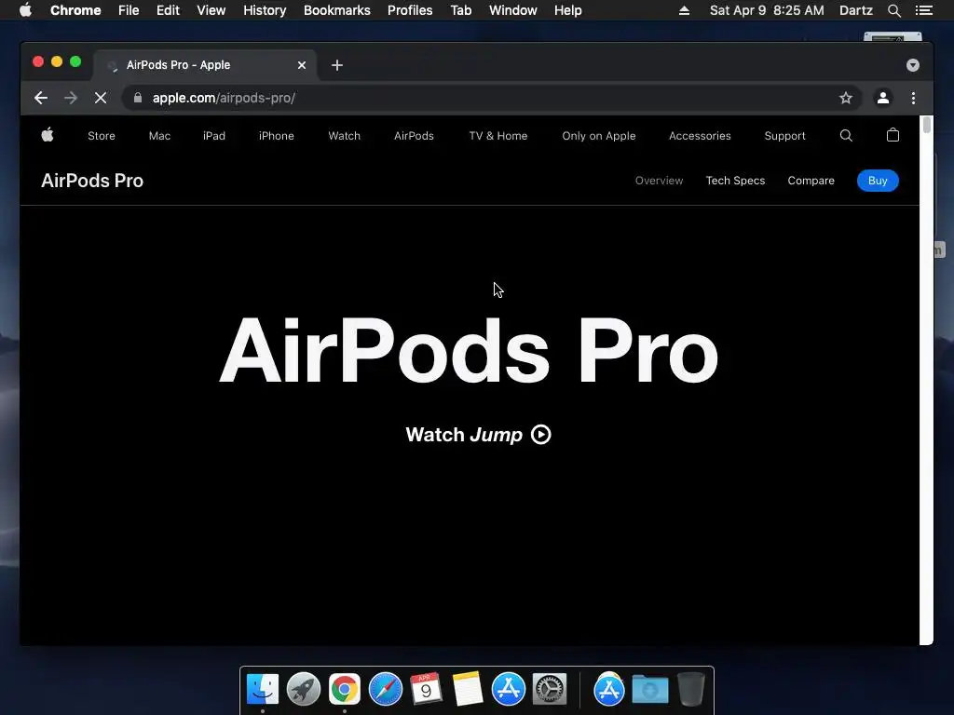
Task: Open Notification Center list icon
Action: point(924,10)
